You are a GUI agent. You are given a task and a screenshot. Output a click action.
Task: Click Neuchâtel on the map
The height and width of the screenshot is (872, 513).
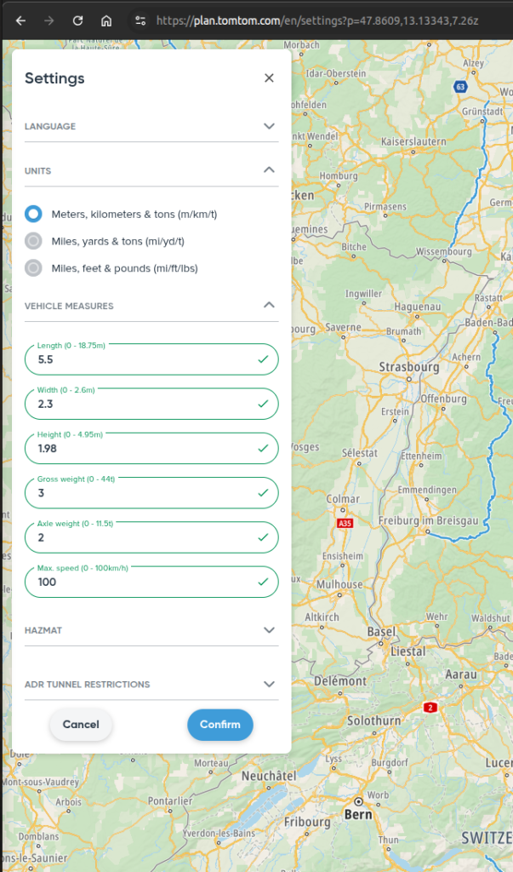click(269, 776)
